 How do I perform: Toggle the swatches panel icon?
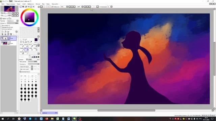(31, 7)
